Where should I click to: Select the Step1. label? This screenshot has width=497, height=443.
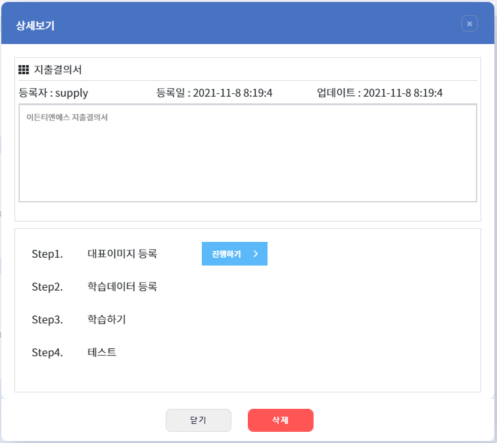tap(47, 254)
